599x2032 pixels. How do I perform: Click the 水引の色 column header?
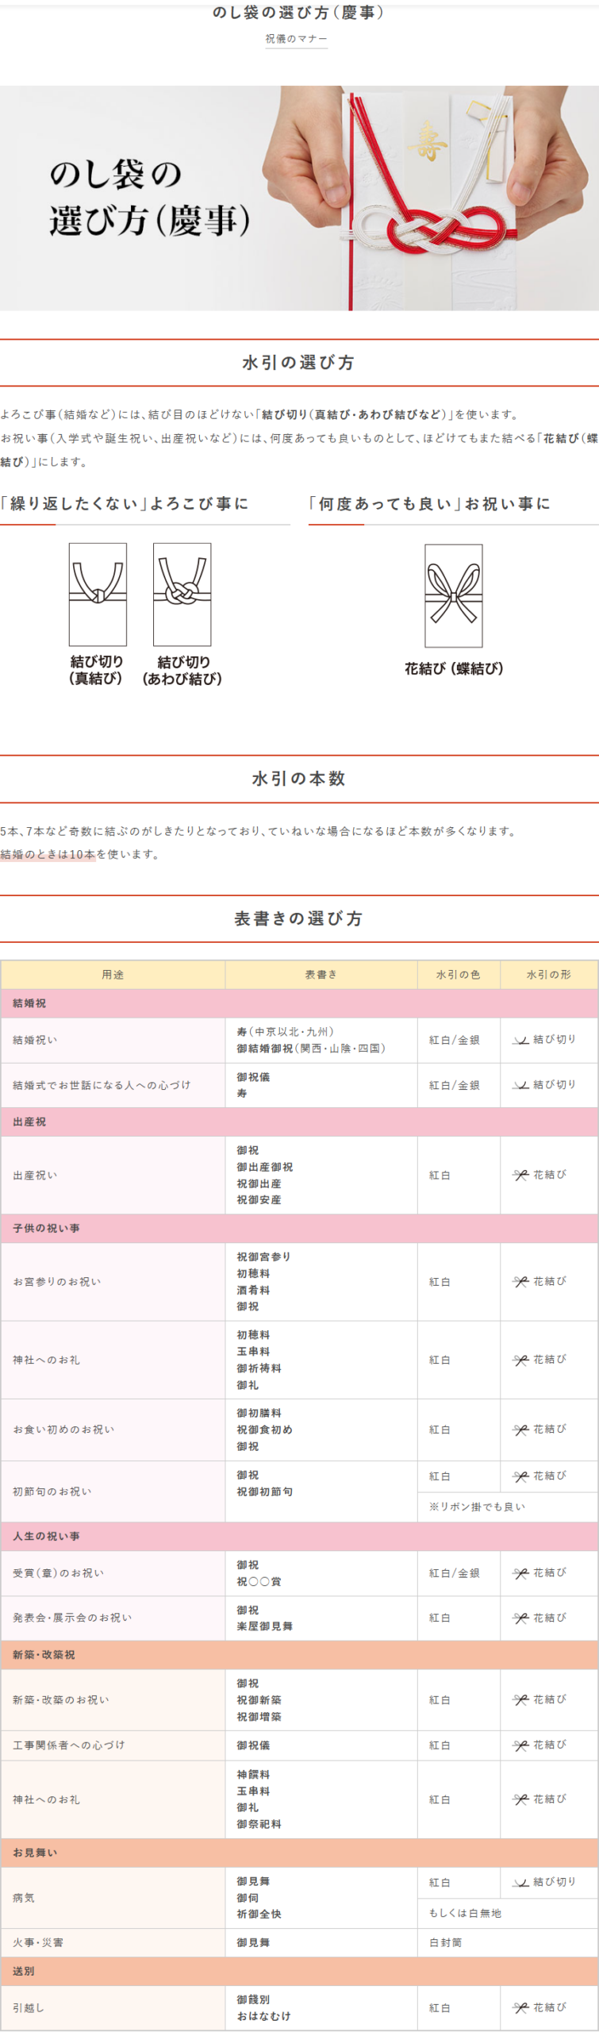coord(459,975)
